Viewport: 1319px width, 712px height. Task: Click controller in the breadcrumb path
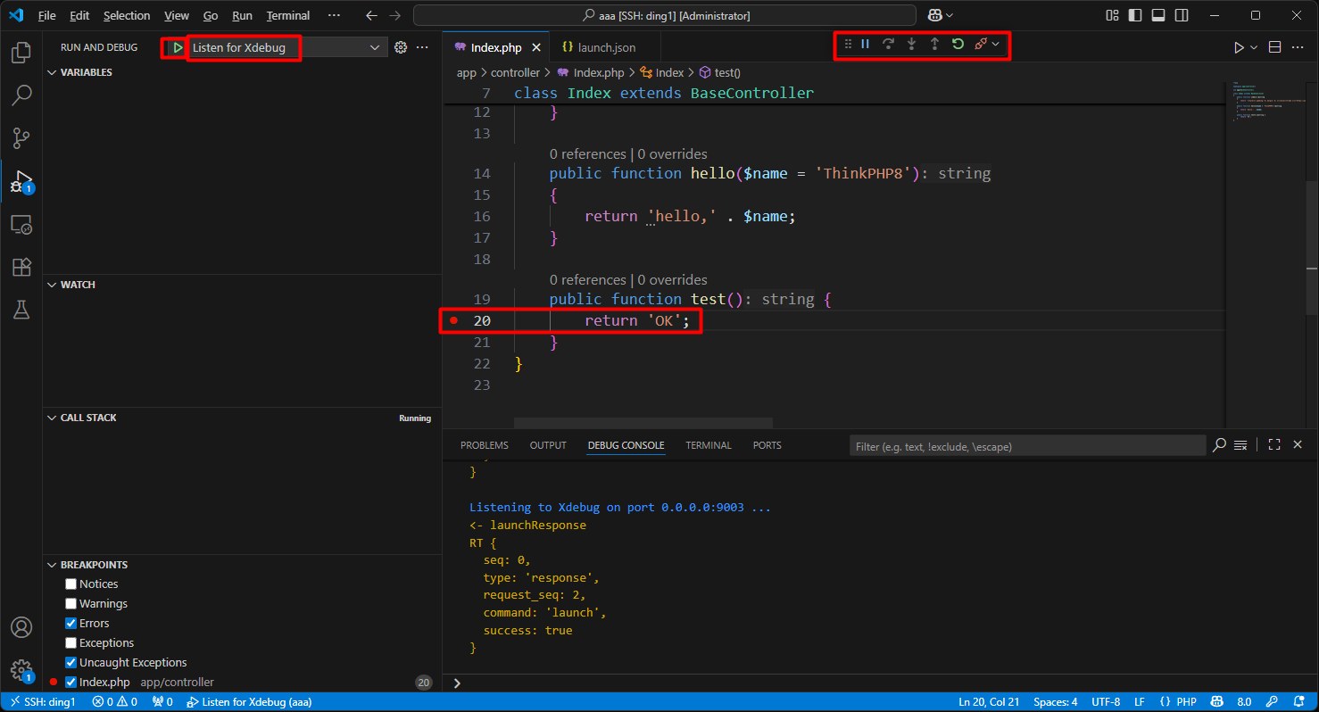click(x=515, y=73)
